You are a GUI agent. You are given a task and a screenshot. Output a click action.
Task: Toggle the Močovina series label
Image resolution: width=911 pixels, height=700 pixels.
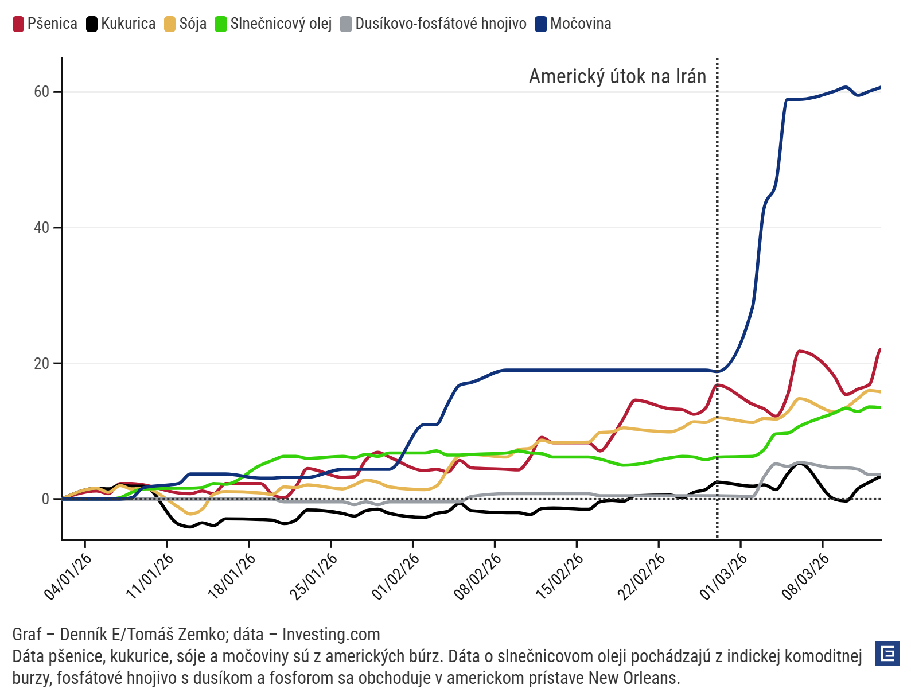(x=581, y=24)
